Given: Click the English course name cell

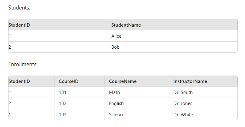Looking at the screenshot, I should (116, 103).
